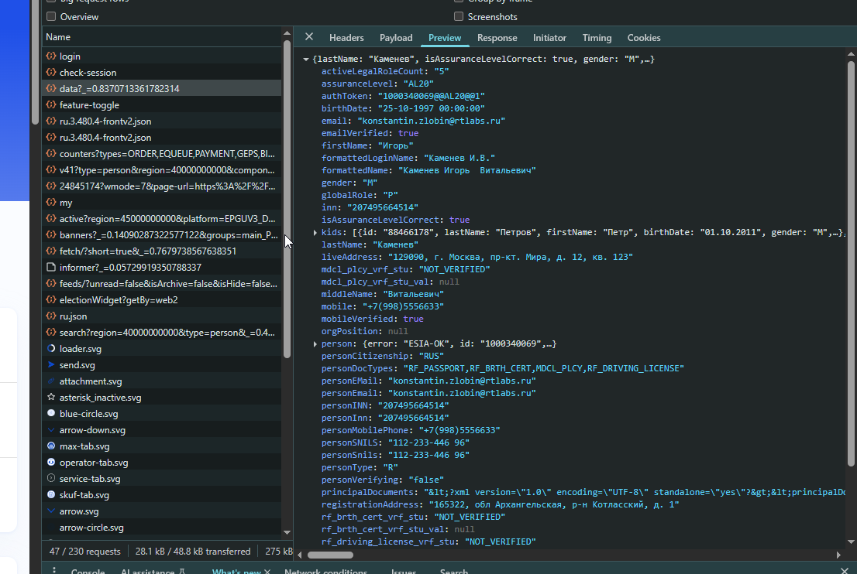Select the feature-toggle request
Screen dimensions: 857x574
[162, 104]
